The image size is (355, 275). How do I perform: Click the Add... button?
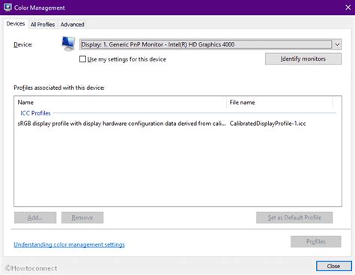click(35, 217)
